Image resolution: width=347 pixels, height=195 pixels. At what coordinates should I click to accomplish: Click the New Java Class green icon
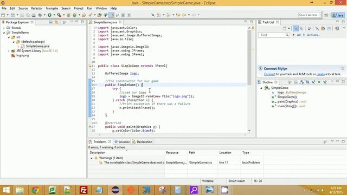75,15
